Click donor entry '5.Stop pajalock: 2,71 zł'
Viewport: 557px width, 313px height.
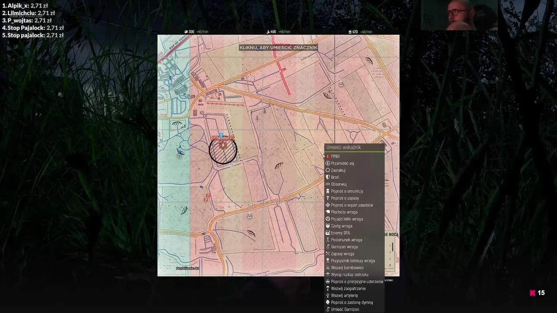33,35
